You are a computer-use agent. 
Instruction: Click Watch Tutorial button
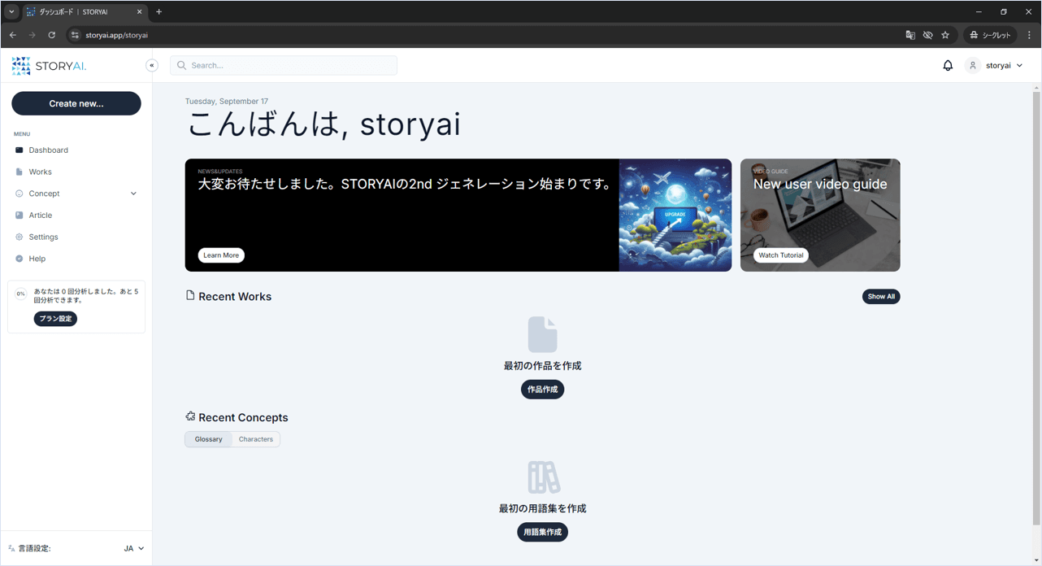(781, 255)
